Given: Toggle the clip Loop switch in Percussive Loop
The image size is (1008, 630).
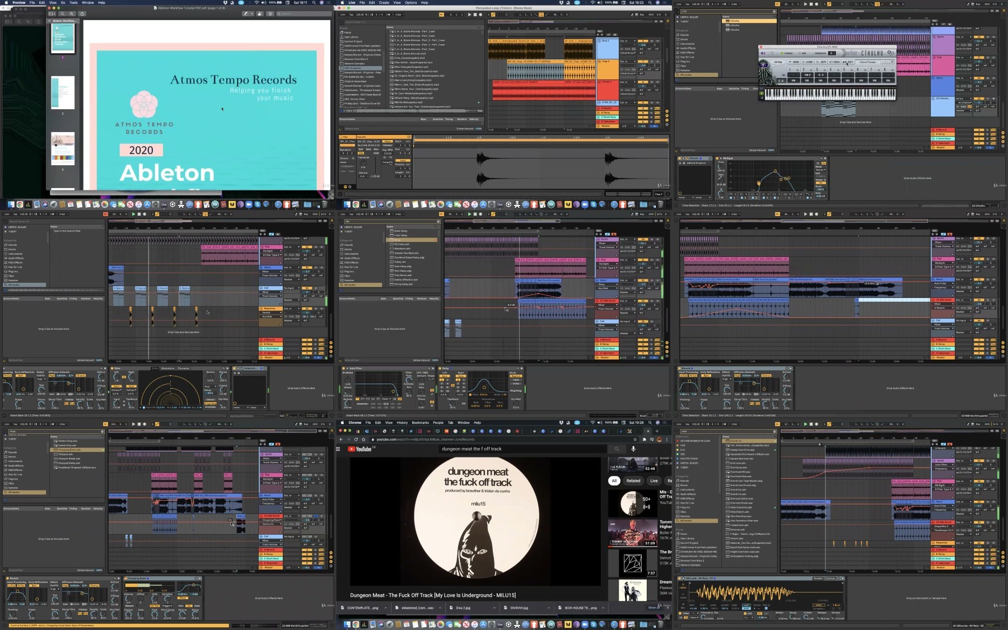Looking at the screenshot, I should point(402,161).
